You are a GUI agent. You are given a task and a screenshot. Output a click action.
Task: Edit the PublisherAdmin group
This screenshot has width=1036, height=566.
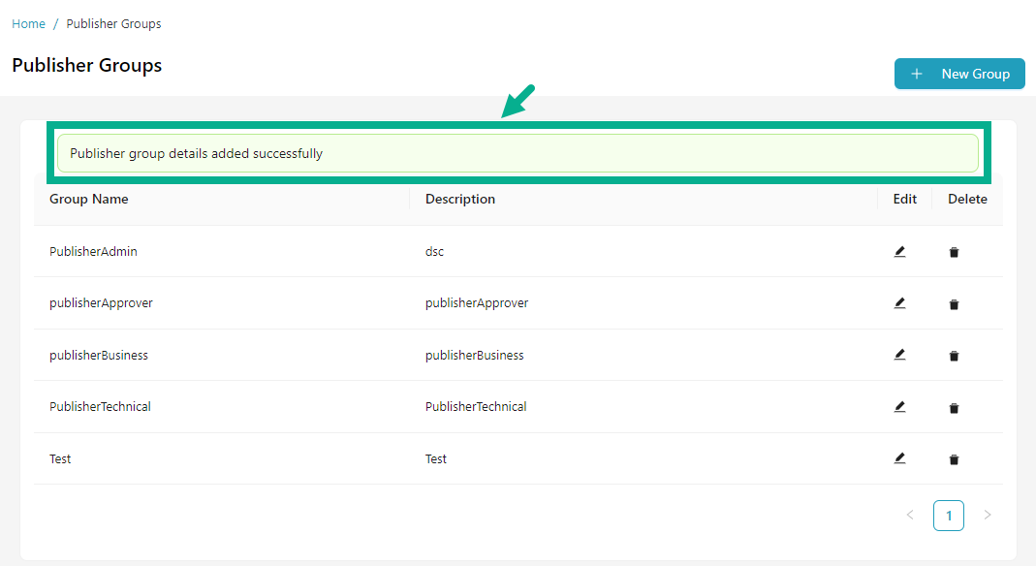click(x=899, y=251)
